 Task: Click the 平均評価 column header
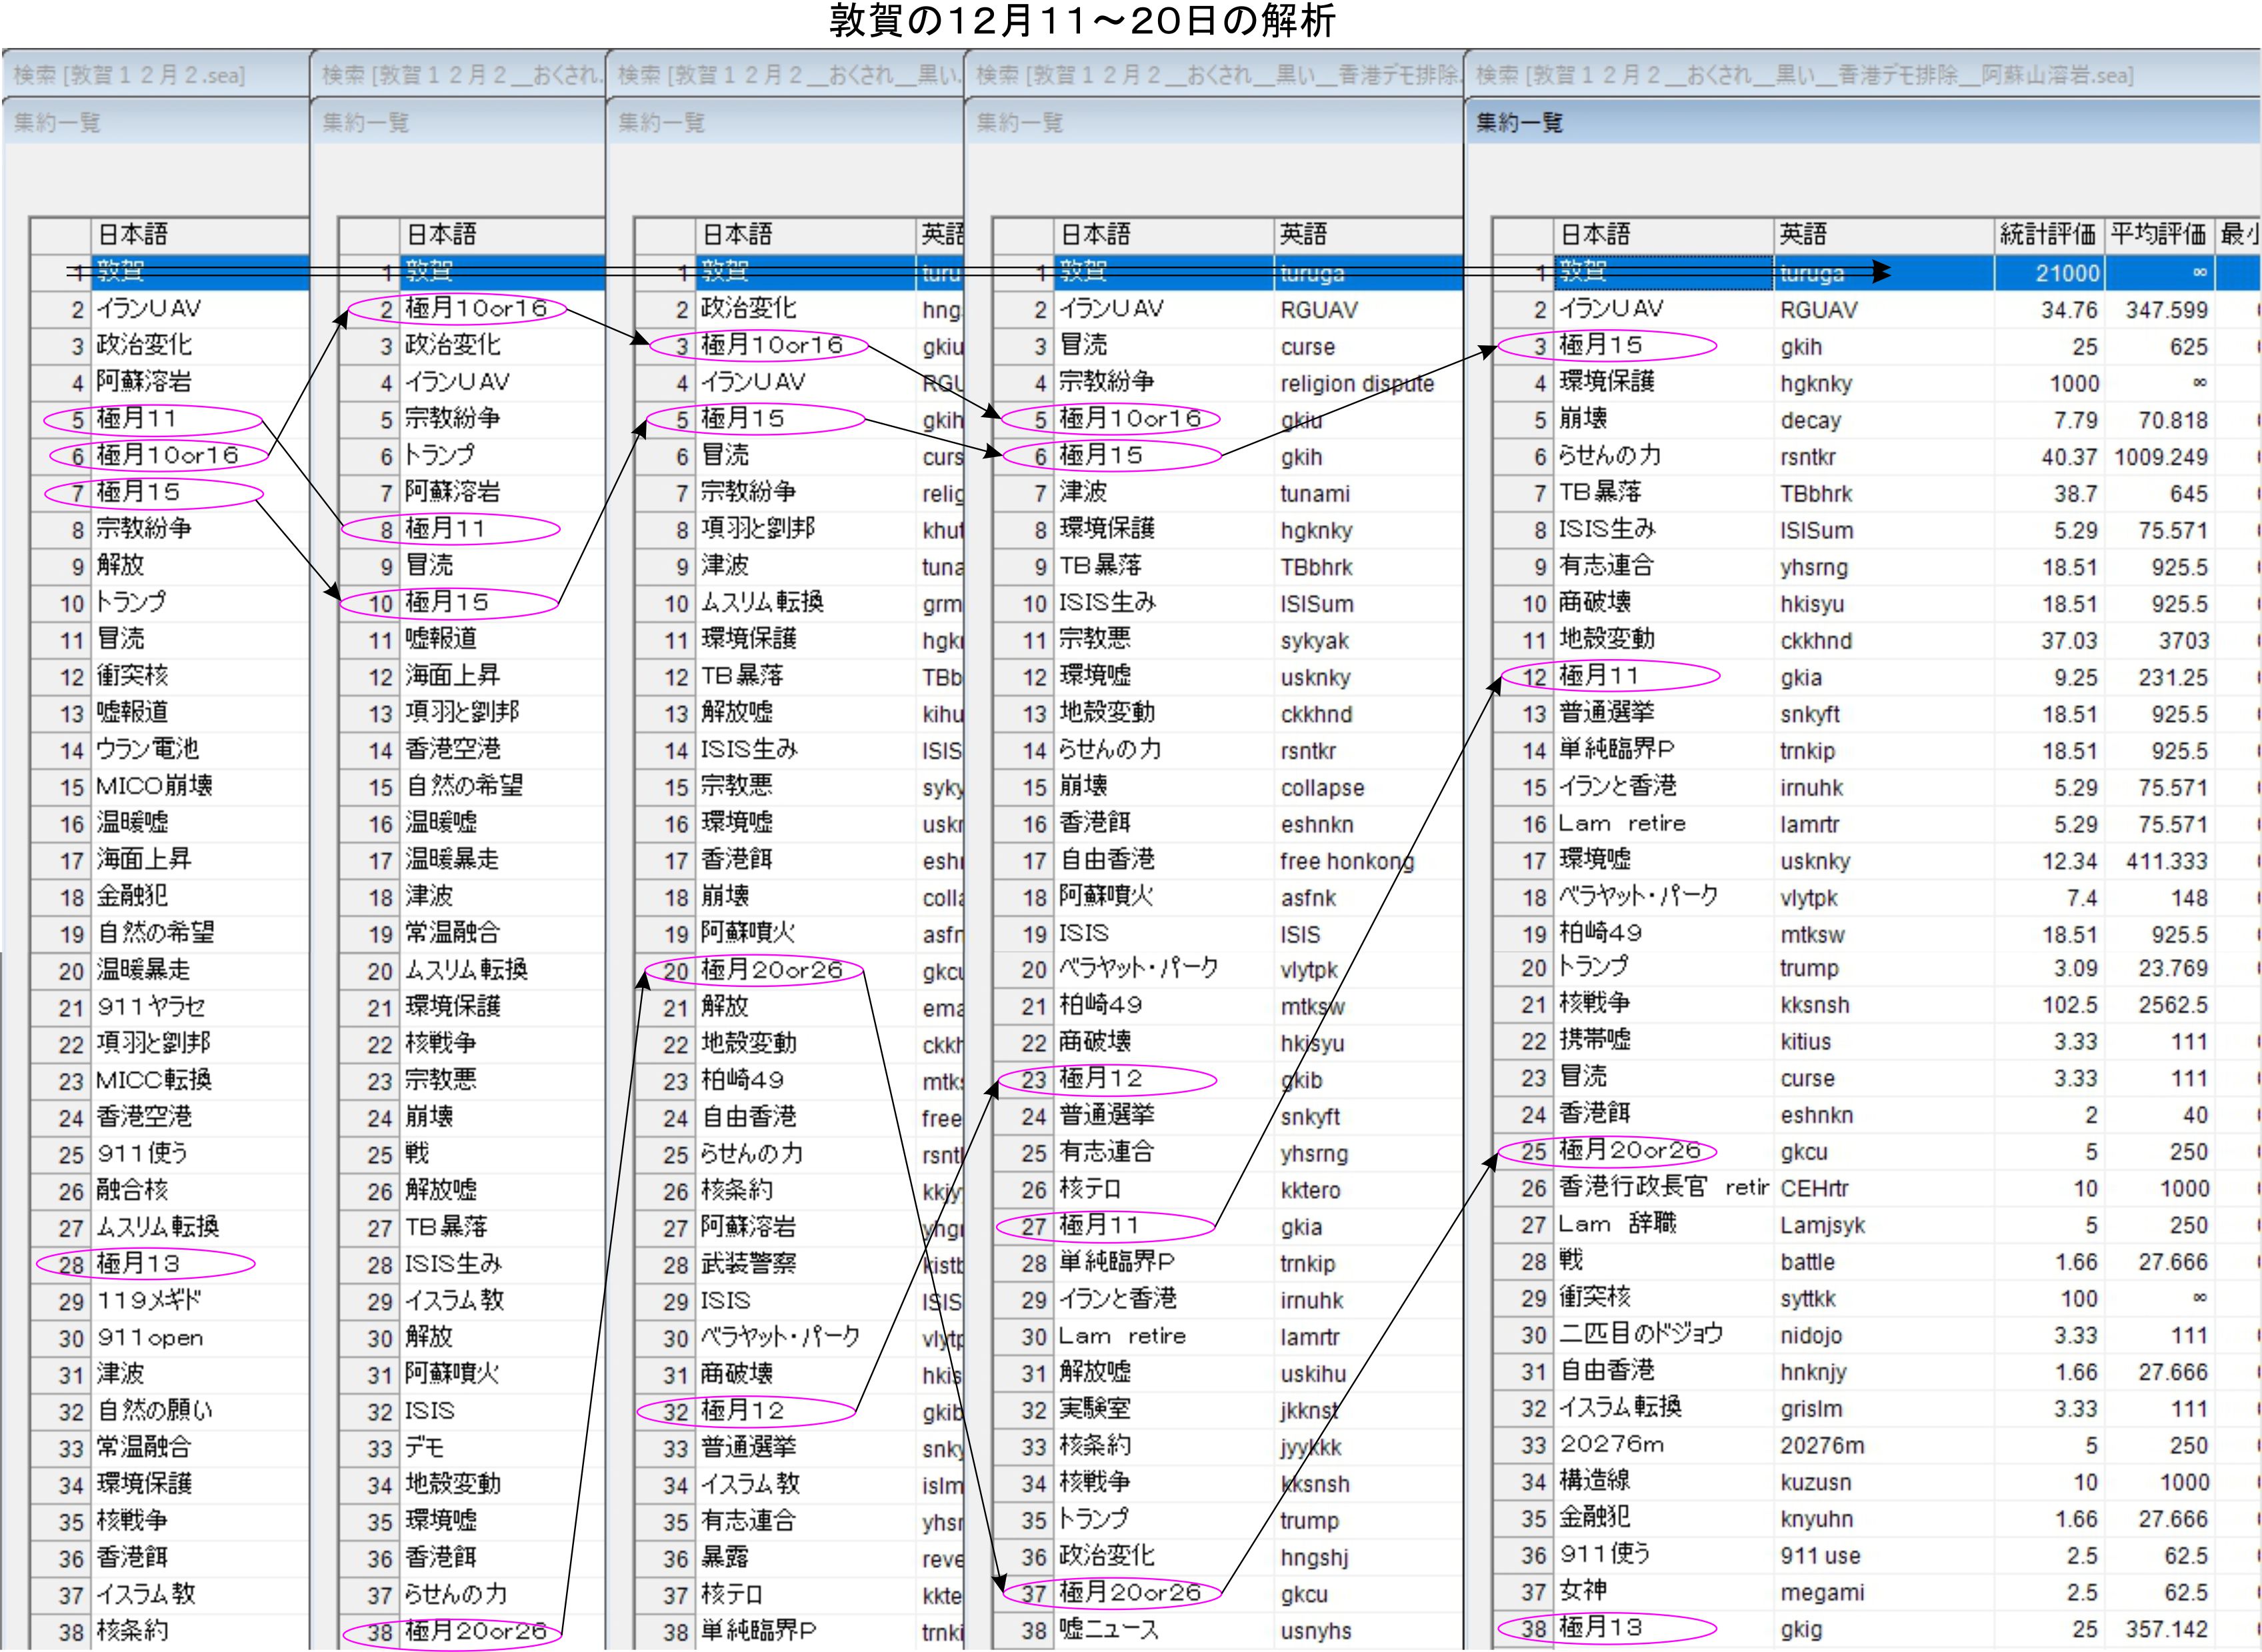(x=2158, y=235)
